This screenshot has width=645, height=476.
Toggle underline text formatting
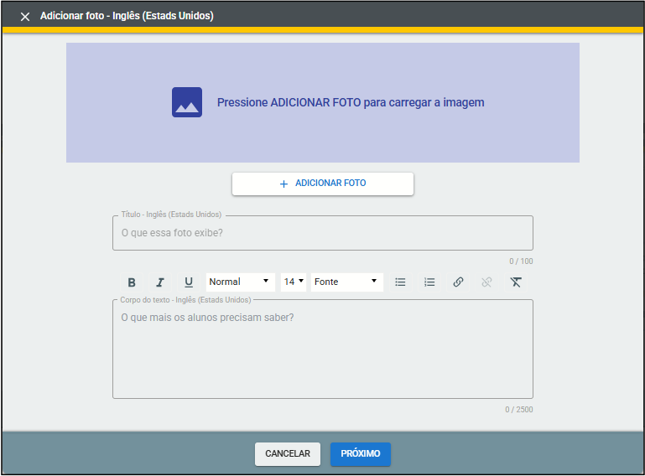click(189, 282)
